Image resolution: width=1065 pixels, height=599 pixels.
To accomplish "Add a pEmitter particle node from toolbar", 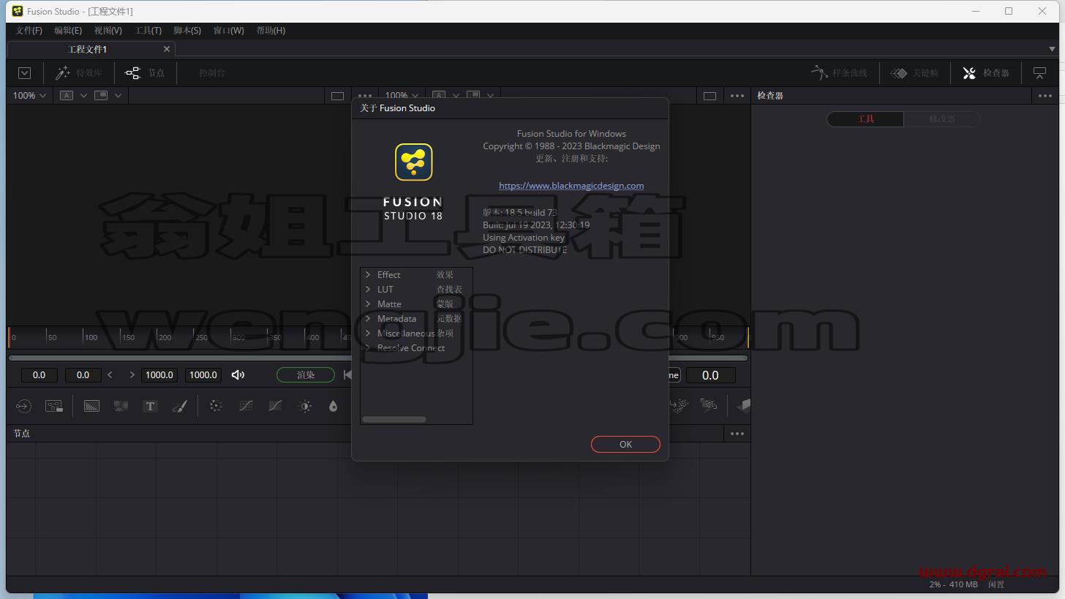I will pyautogui.click(x=680, y=405).
